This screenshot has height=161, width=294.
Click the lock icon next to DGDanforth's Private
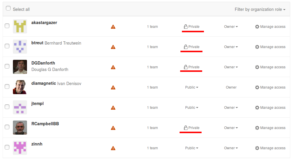pyautogui.click(x=185, y=67)
